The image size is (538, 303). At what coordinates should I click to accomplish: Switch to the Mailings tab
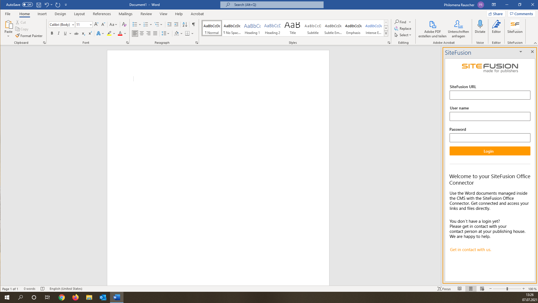[125, 14]
